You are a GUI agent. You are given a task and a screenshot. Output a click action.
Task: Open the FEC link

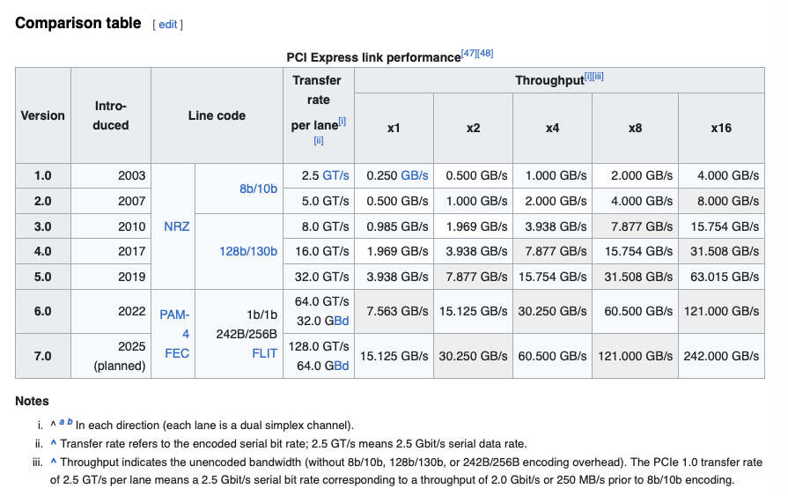tap(177, 353)
